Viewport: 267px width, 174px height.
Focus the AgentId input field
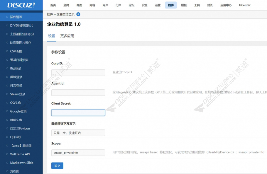[x=78, y=93]
